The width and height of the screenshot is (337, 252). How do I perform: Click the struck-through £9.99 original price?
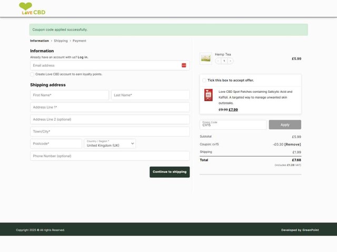223,110
